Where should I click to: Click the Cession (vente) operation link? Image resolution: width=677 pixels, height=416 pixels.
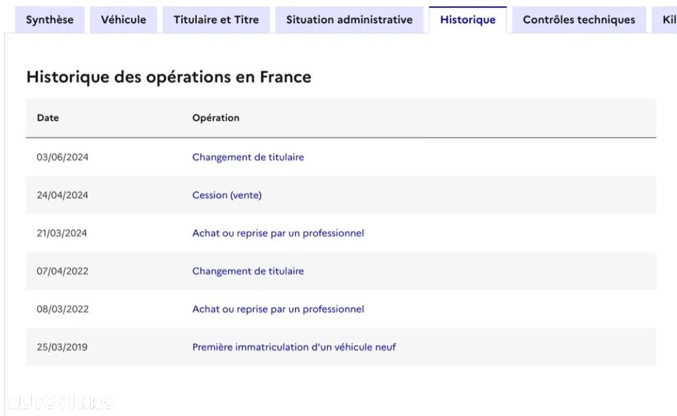pyautogui.click(x=227, y=195)
